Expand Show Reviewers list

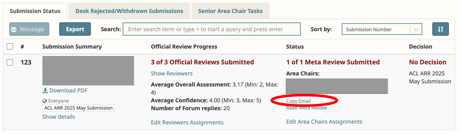(172, 74)
